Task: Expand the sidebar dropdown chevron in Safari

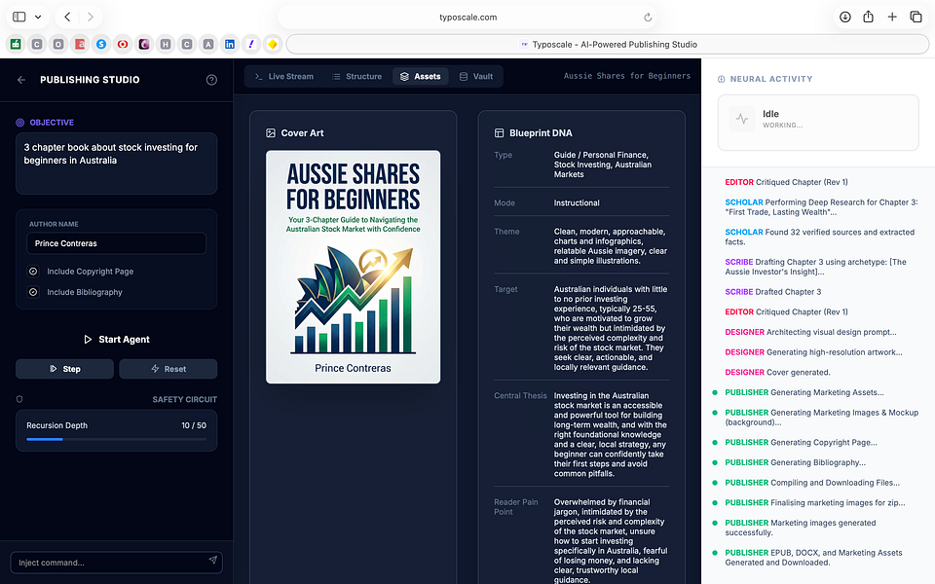Action: point(38,17)
